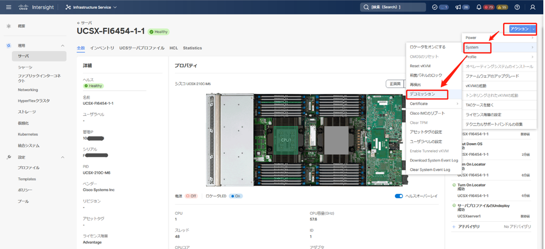
Task: Choose Download System Event Log
Action: (x=434, y=161)
